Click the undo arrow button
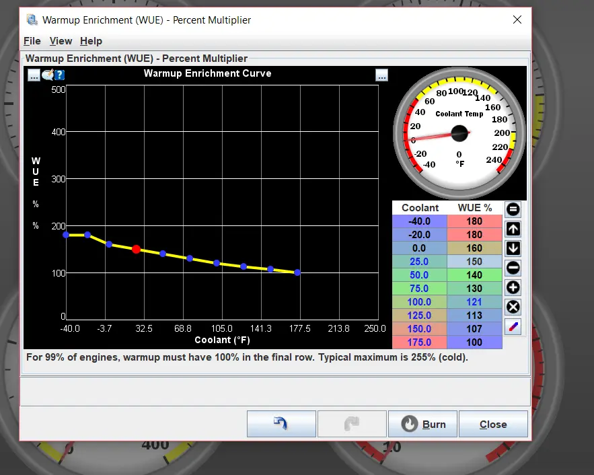Image resolution: width=594 pixels, height=475 pixels. (281, 424)
